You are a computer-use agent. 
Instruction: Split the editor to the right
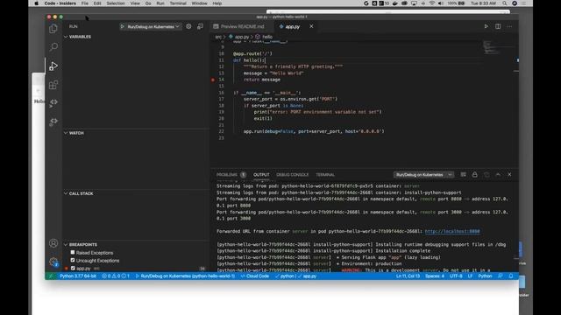coord(498,26)
